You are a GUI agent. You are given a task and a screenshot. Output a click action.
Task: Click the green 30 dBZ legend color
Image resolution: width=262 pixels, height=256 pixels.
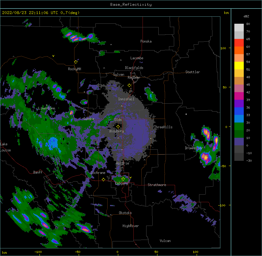(239, 126)
